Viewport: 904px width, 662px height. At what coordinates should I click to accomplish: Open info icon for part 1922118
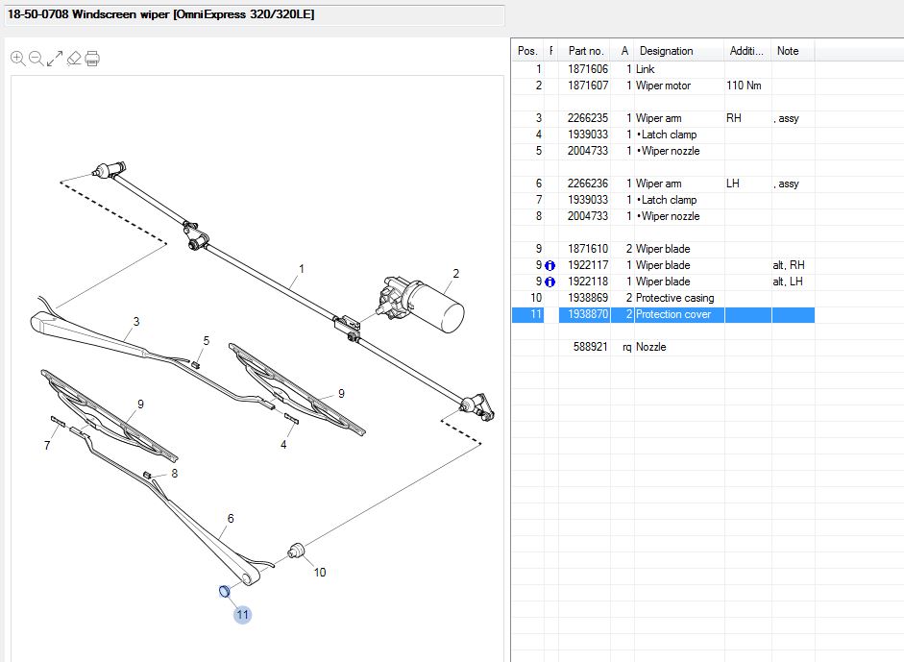pyautogui.click(x=550, y=282)
